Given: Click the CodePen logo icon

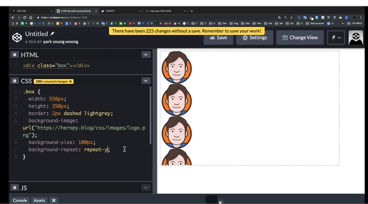Looking at the screenshot, I should (x=17, y=38).
